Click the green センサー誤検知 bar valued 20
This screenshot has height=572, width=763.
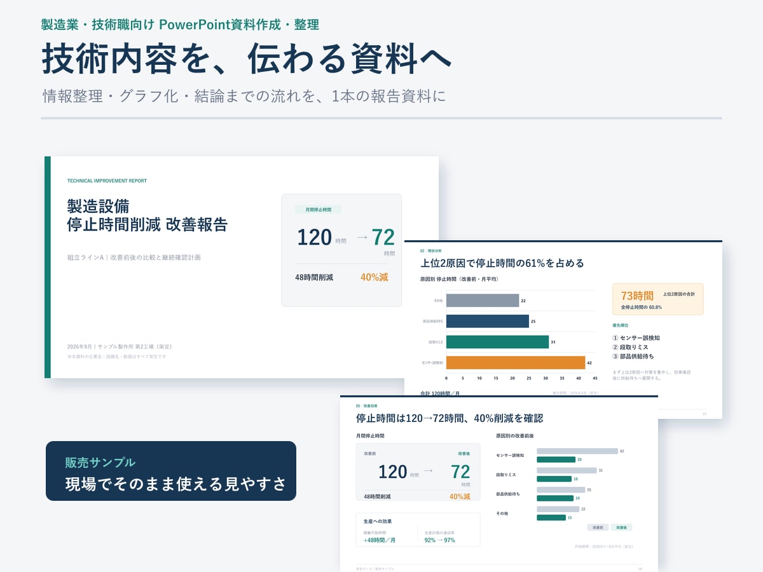pyautogui.click(x=556, y=460)
